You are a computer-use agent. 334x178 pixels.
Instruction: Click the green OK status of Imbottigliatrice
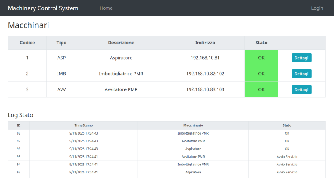pos(261,74)
